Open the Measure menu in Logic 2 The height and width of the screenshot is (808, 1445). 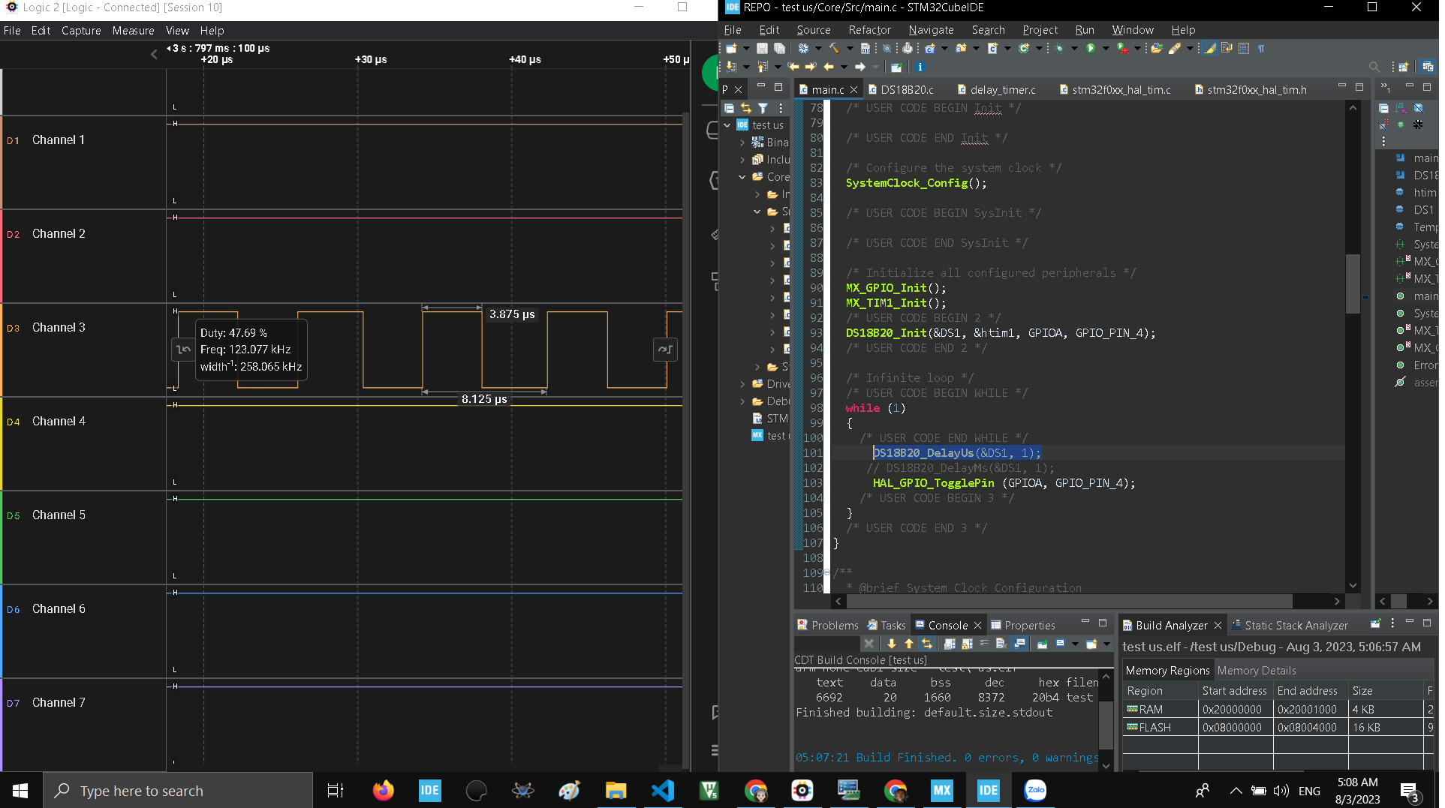(x=133, y=31)
